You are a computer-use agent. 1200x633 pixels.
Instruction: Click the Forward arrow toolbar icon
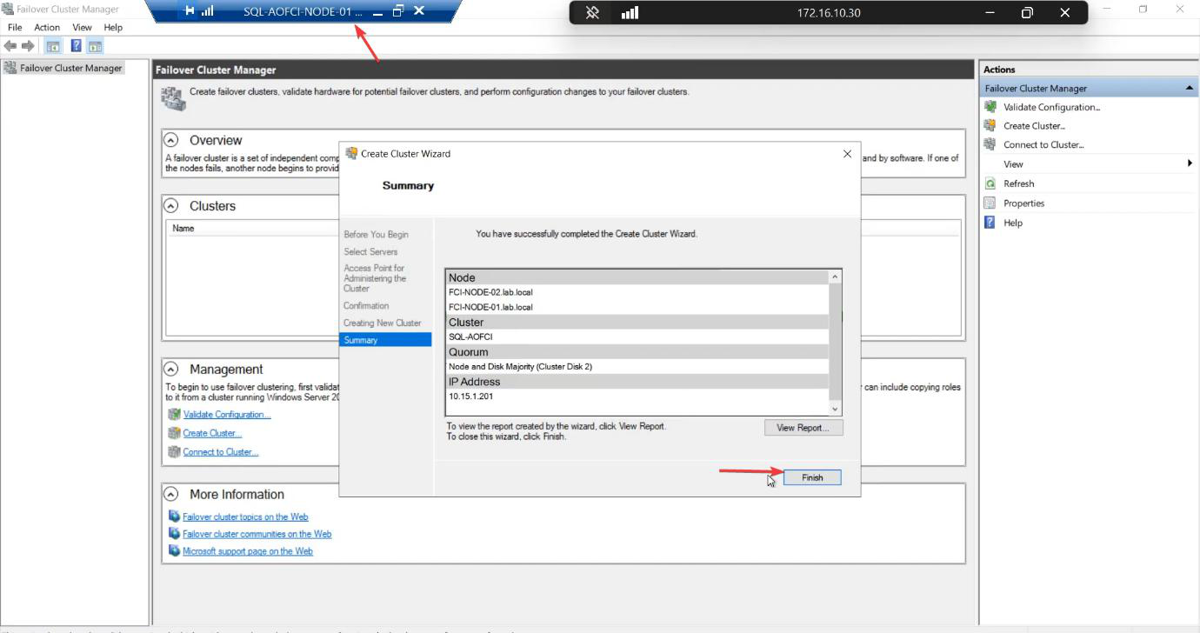(x=29, y=46)
